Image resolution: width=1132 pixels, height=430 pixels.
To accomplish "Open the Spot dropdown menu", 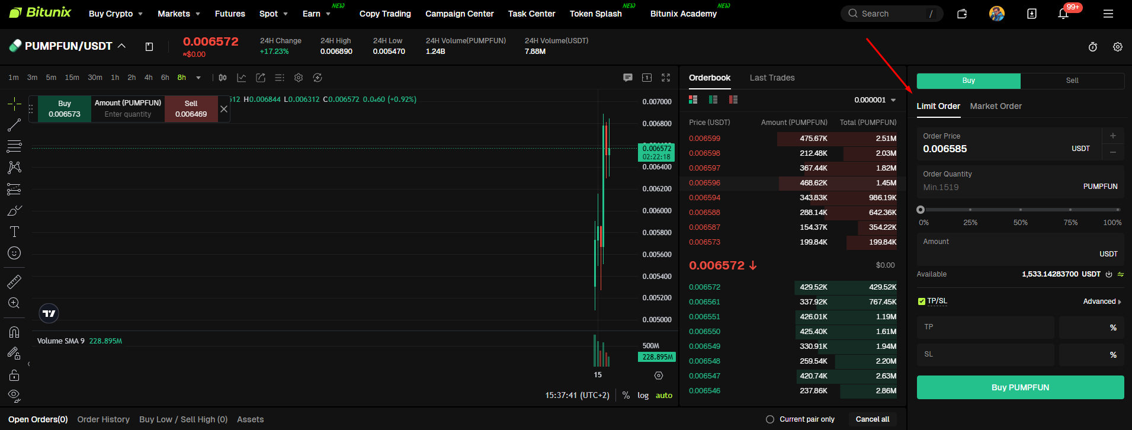I will tap(273, 14).
